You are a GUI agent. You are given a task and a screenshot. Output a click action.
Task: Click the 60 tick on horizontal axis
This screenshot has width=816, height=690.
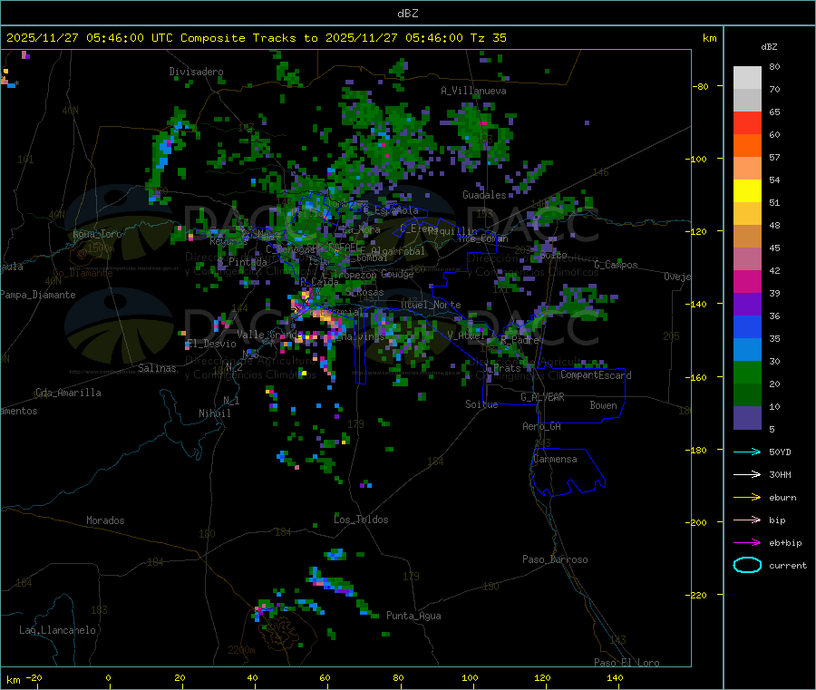pos(325,678)
